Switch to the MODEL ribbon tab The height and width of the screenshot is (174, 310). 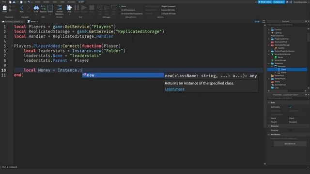[46, 2]
